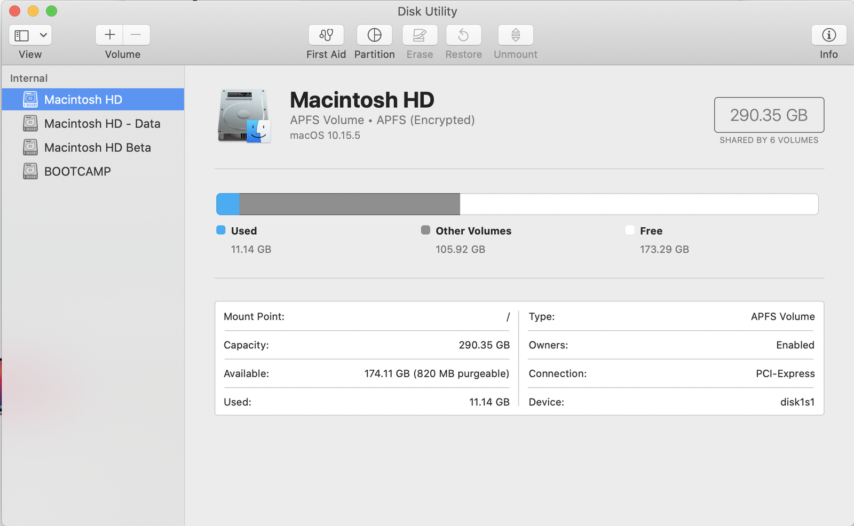The width and height of the screenshot is (854, 526).
Task: Click the gray other volumes bar segment
Action: (350, 204)
